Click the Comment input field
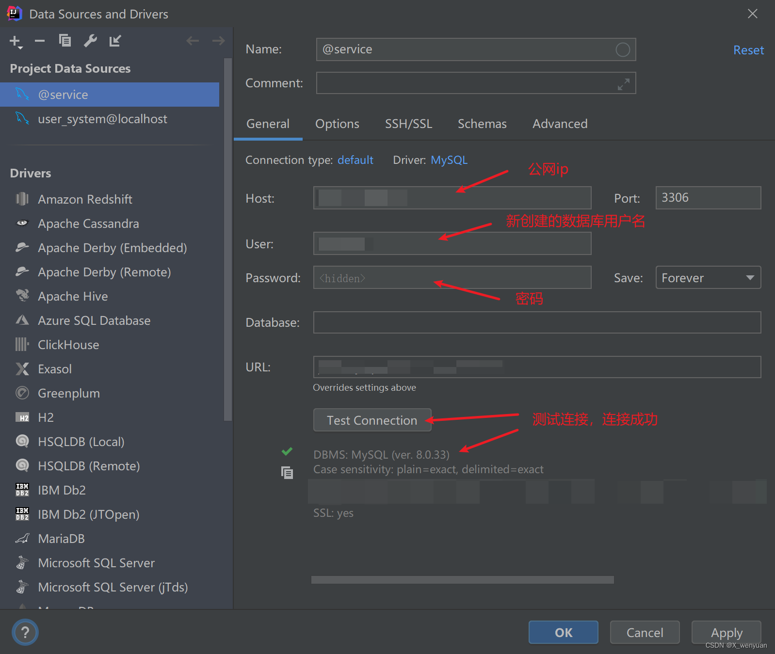This screenshot has width=775, height=654. coord(476,83)
